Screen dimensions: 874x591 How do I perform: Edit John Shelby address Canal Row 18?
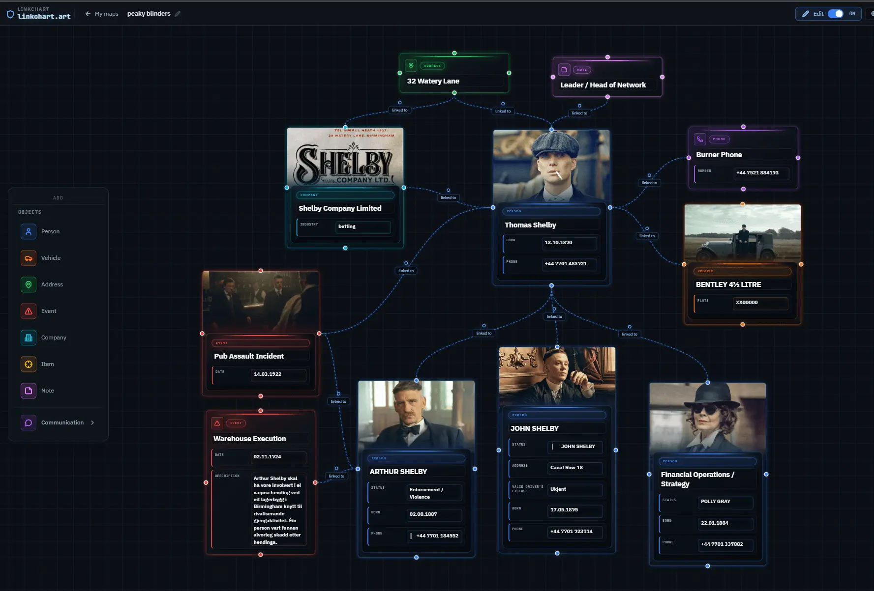(x=575, y=468)
